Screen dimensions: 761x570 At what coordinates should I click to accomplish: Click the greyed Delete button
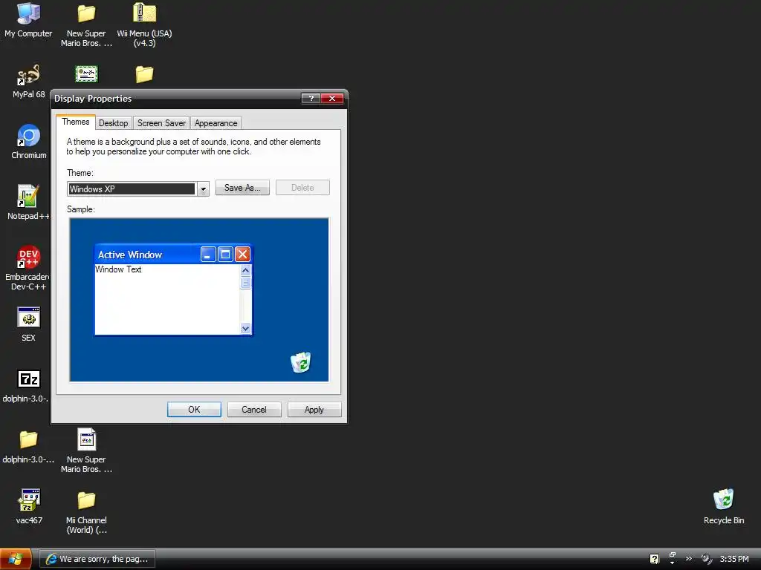point(302,188)
